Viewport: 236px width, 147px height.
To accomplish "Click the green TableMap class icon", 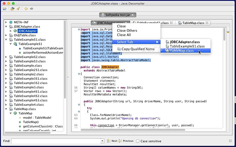I will [x=15, y=113].
